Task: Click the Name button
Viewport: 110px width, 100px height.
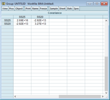Action: coord(35,9)
